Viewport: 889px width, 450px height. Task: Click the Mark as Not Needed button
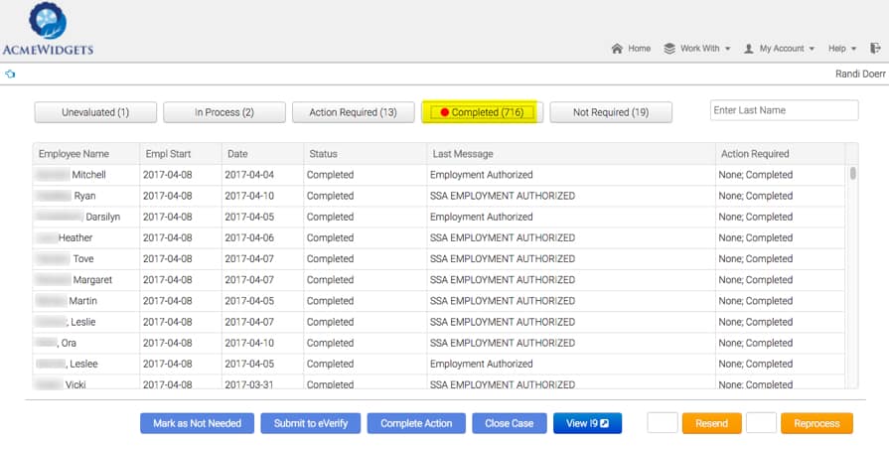(x=197, y=423)
